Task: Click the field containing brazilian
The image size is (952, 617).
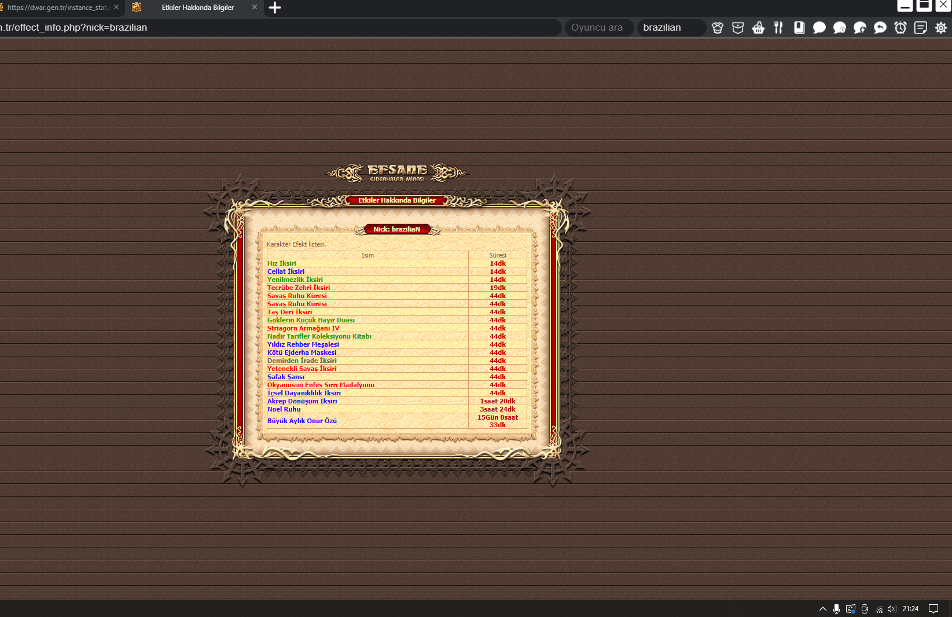Action: coord(671,28)
